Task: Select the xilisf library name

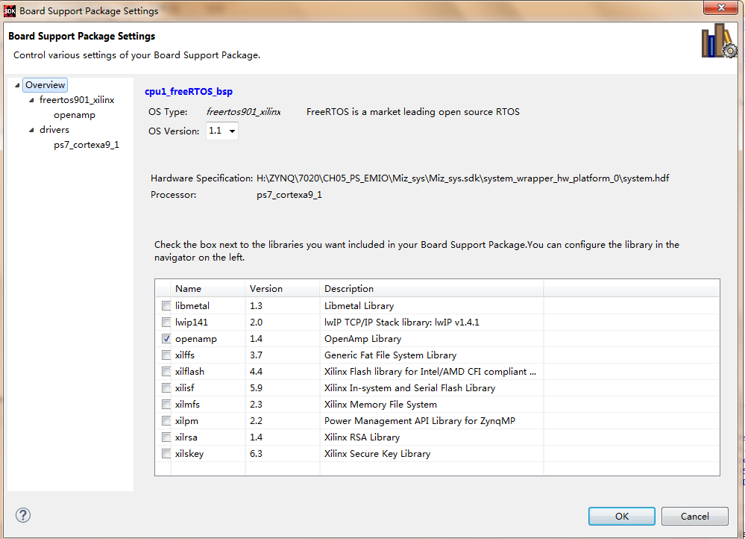Action: tap(184, 387)
